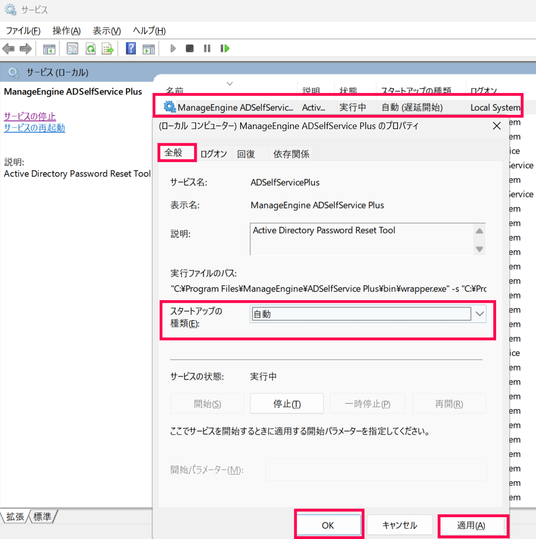
Task: Switch to the 標準 view tab
Action: coord(42,516)
